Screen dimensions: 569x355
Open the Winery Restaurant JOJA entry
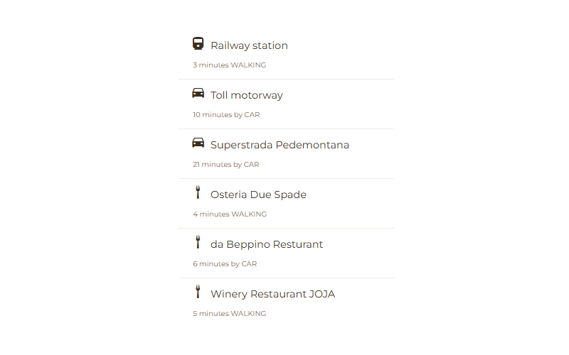click(x=272, y=294)
